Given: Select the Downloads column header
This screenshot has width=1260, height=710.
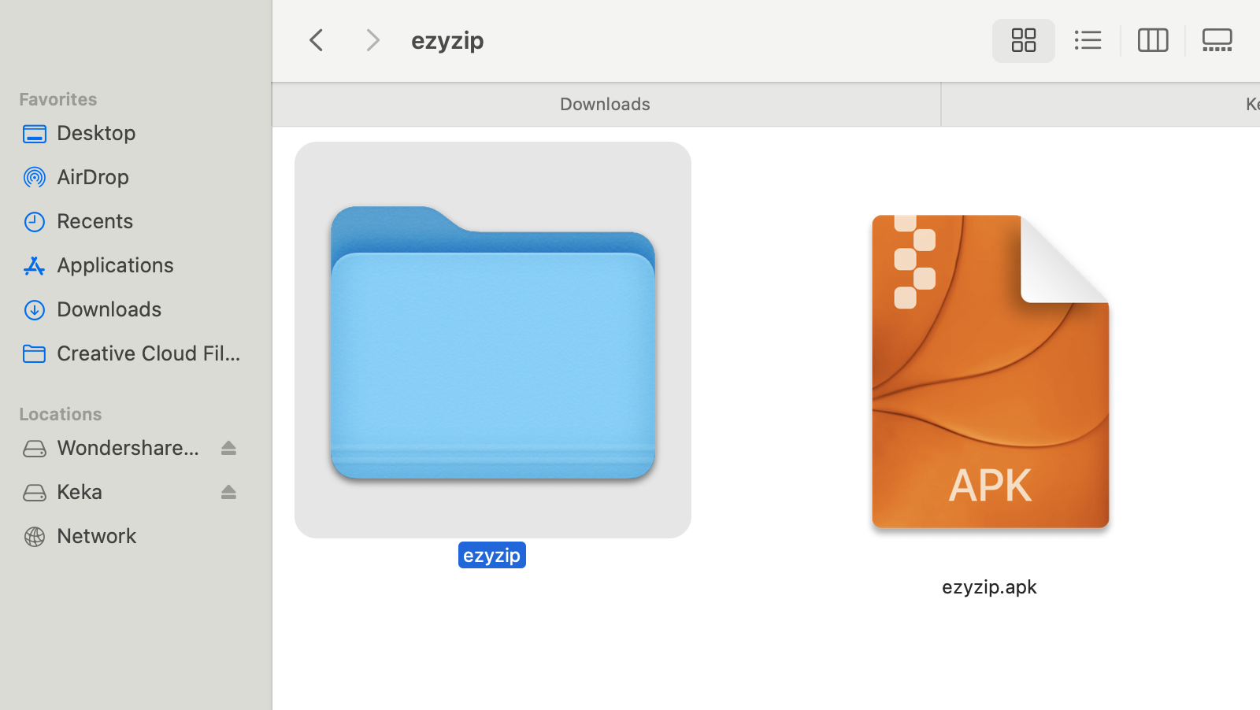Looking at the screenshot, I should 605,103.
